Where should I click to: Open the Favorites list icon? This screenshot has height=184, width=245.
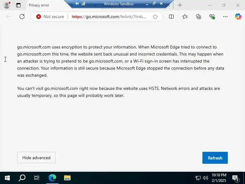185,17
